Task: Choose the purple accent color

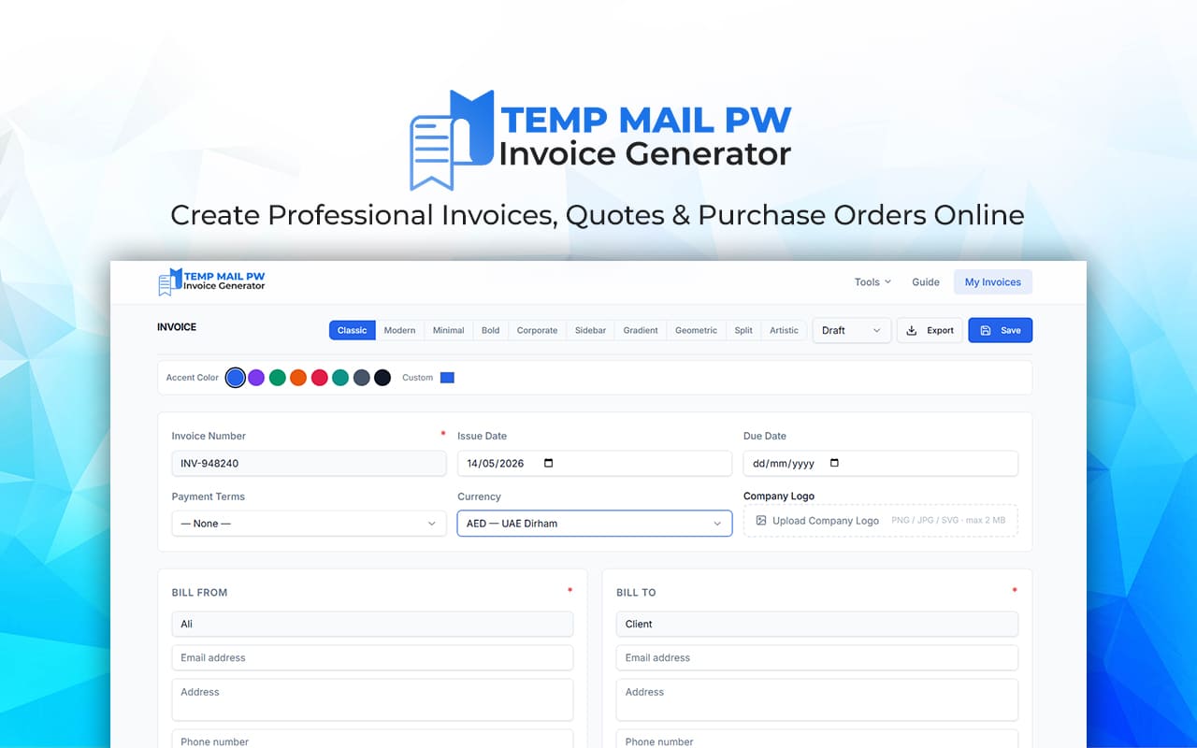Action: (x=256, y=378)
